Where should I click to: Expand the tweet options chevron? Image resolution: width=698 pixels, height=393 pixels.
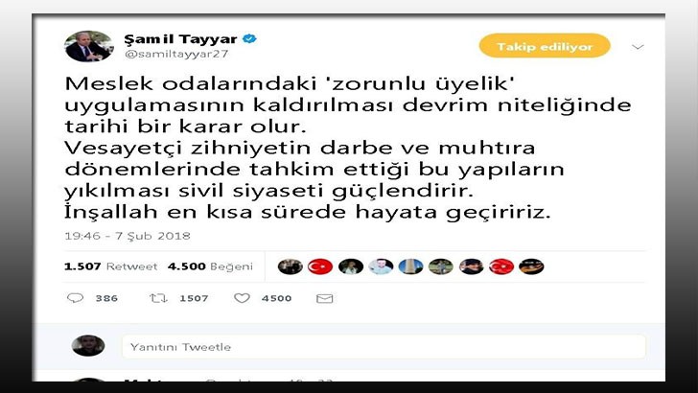[x=638, y=47]
